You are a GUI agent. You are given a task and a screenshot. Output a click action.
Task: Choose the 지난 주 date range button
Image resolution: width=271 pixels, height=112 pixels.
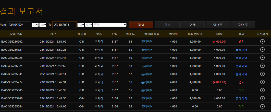pyautogui.click(x=243, y=25)
